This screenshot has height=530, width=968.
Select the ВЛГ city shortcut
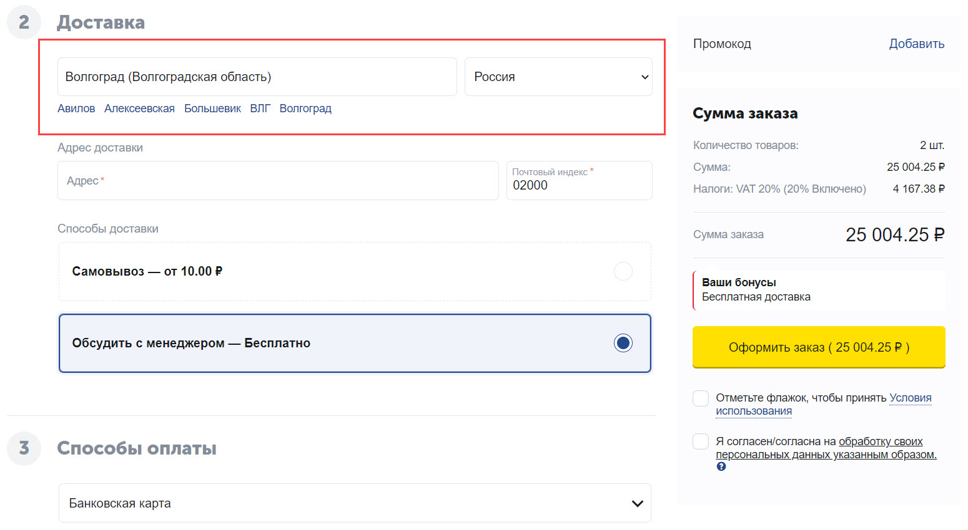(x=260, y=108)
